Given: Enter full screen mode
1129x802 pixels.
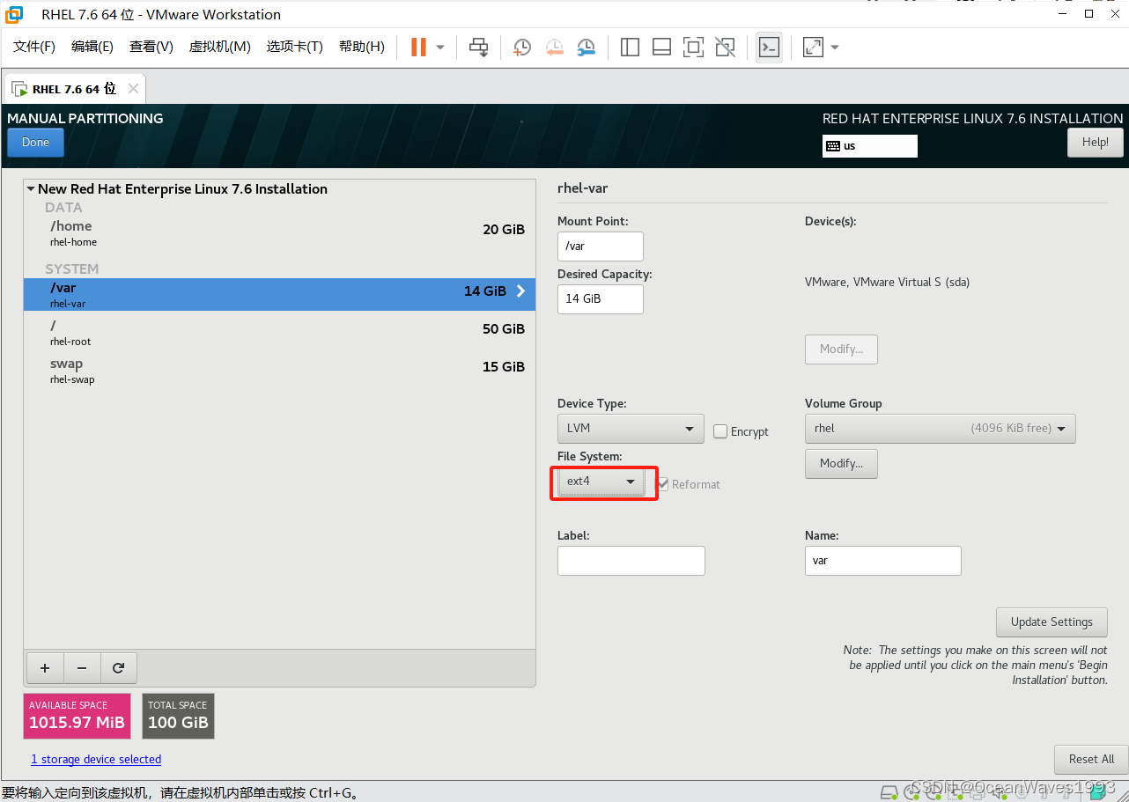Looking at the screenshot, I should tap(693, 47).
